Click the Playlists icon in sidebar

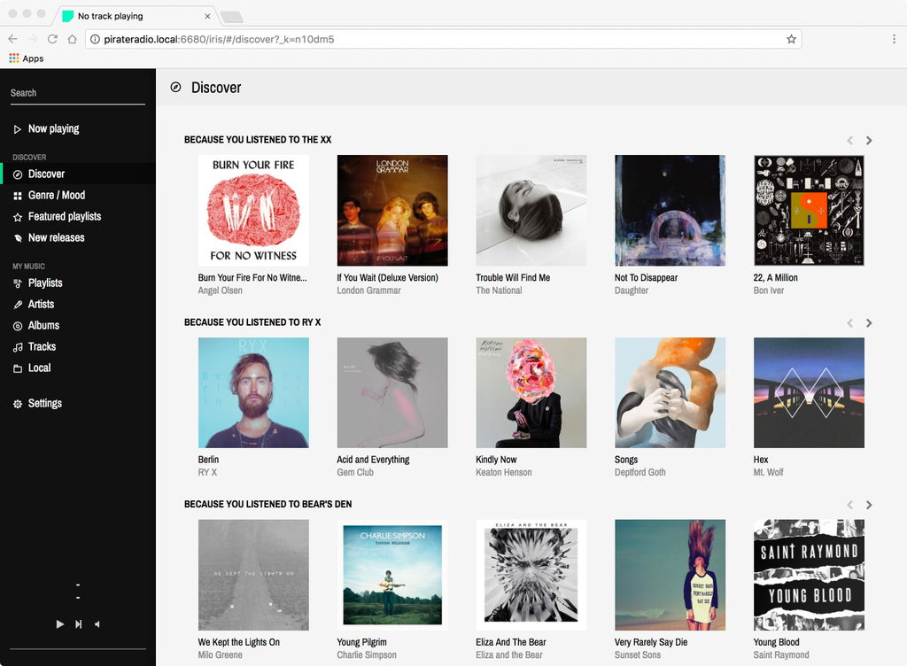pos(18,283)
